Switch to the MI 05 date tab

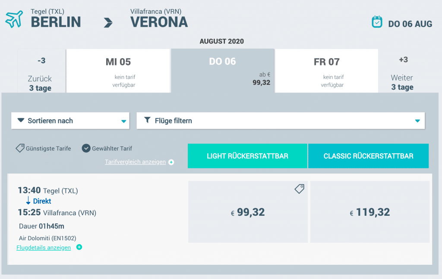[x=118, y=70]
